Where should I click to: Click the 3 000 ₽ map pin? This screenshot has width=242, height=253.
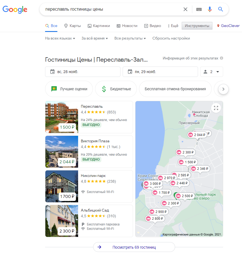pos(153,184)
